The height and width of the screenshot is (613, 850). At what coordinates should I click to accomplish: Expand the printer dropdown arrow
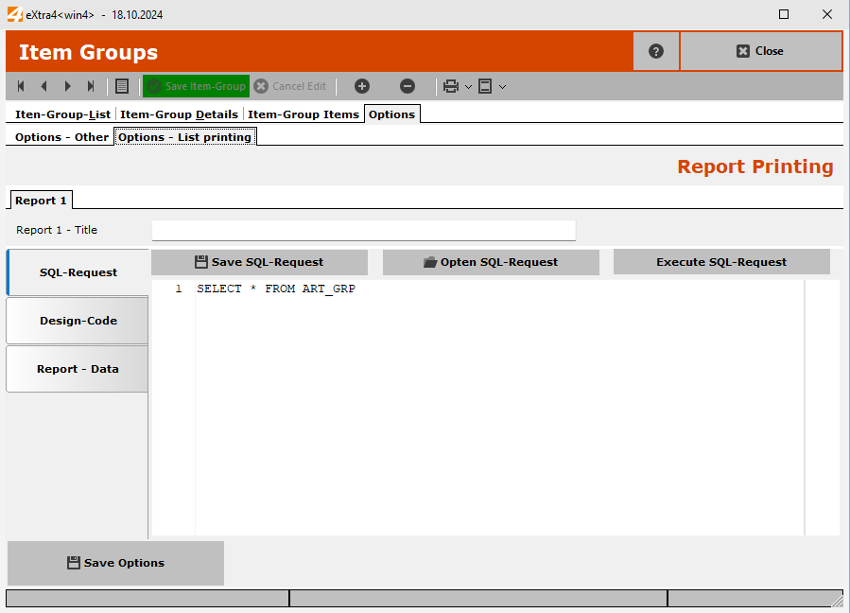(468, 87)
